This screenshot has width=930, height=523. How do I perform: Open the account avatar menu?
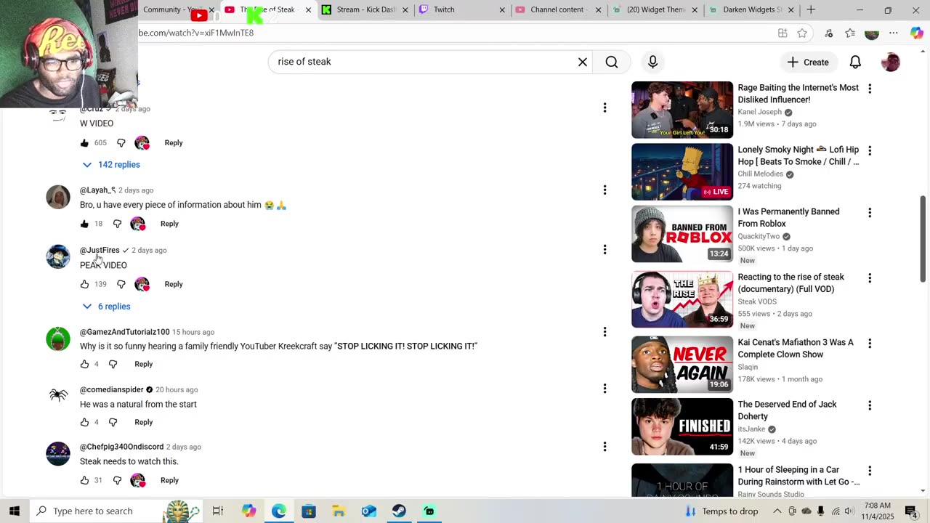coord(891,62)
